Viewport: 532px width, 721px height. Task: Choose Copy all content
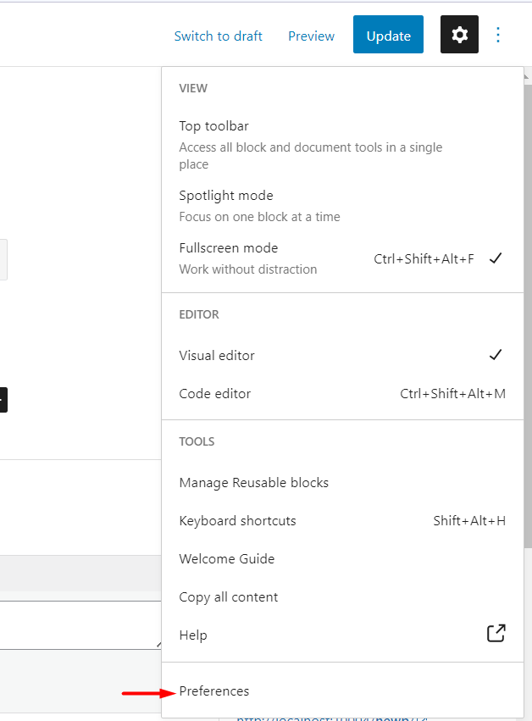click(228, 597)
